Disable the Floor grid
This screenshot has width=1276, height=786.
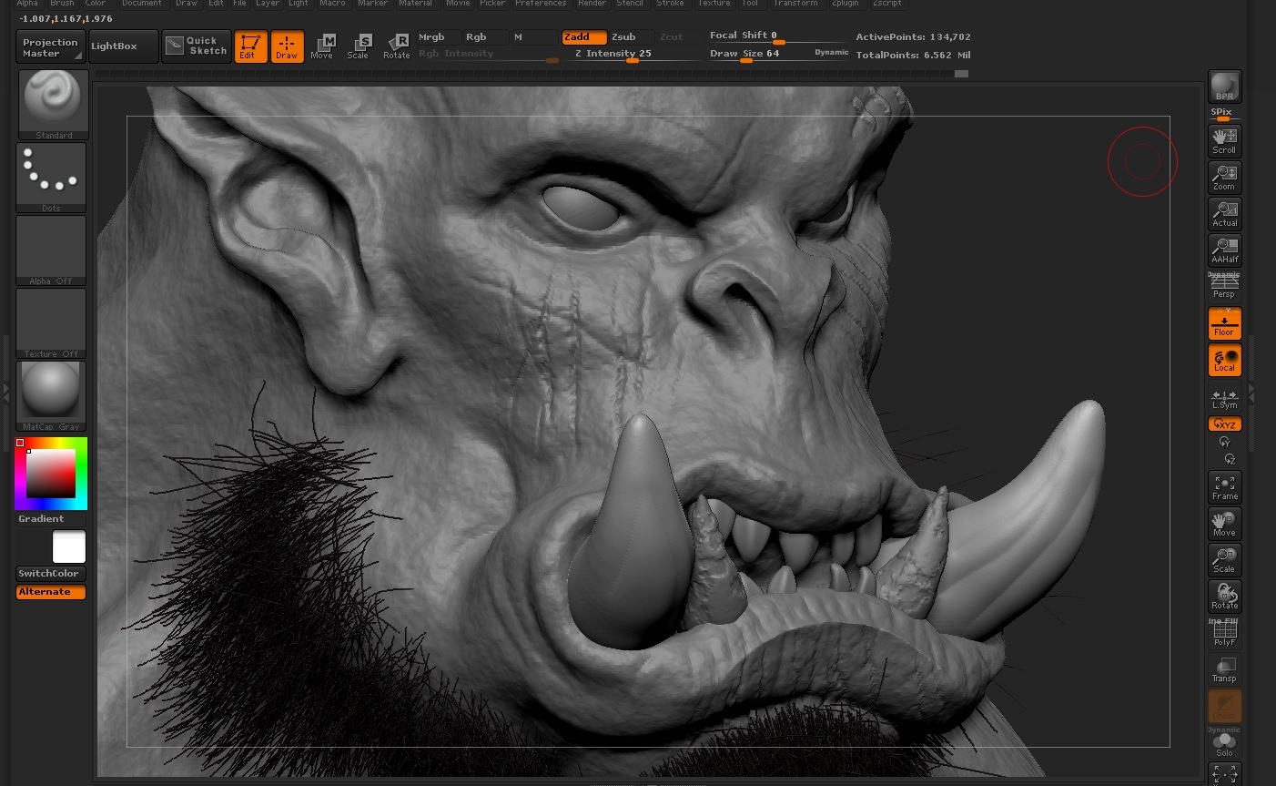tap(1224, 323)
